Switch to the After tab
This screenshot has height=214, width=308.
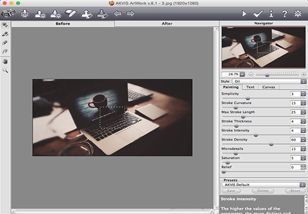pos(167,24)
